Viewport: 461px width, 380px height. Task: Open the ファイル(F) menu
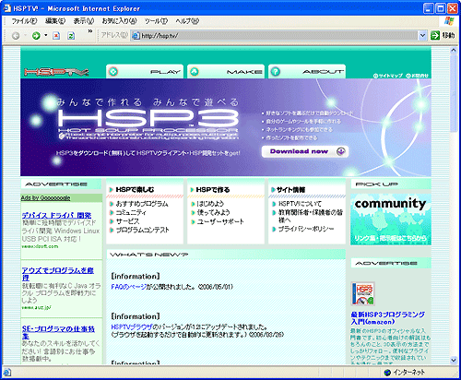click(24, 21)
